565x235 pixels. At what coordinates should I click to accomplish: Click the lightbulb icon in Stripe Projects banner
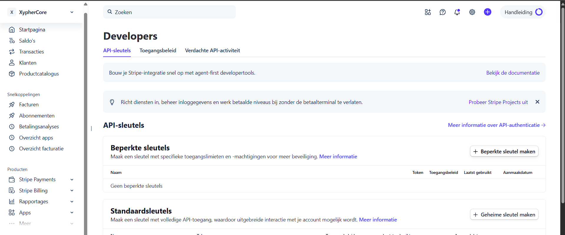coord(112,102)
